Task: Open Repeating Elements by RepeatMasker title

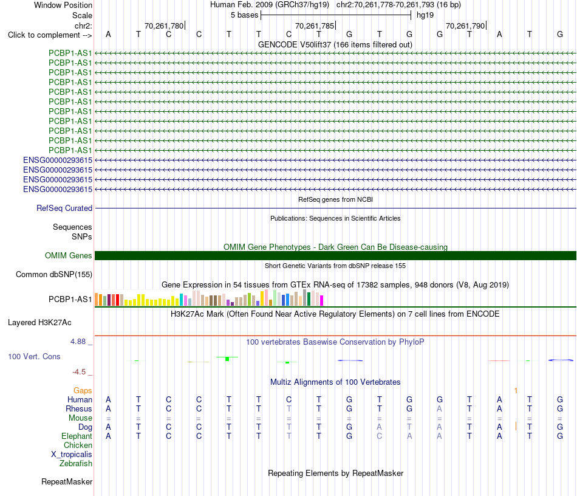Action: click(335, 473)
